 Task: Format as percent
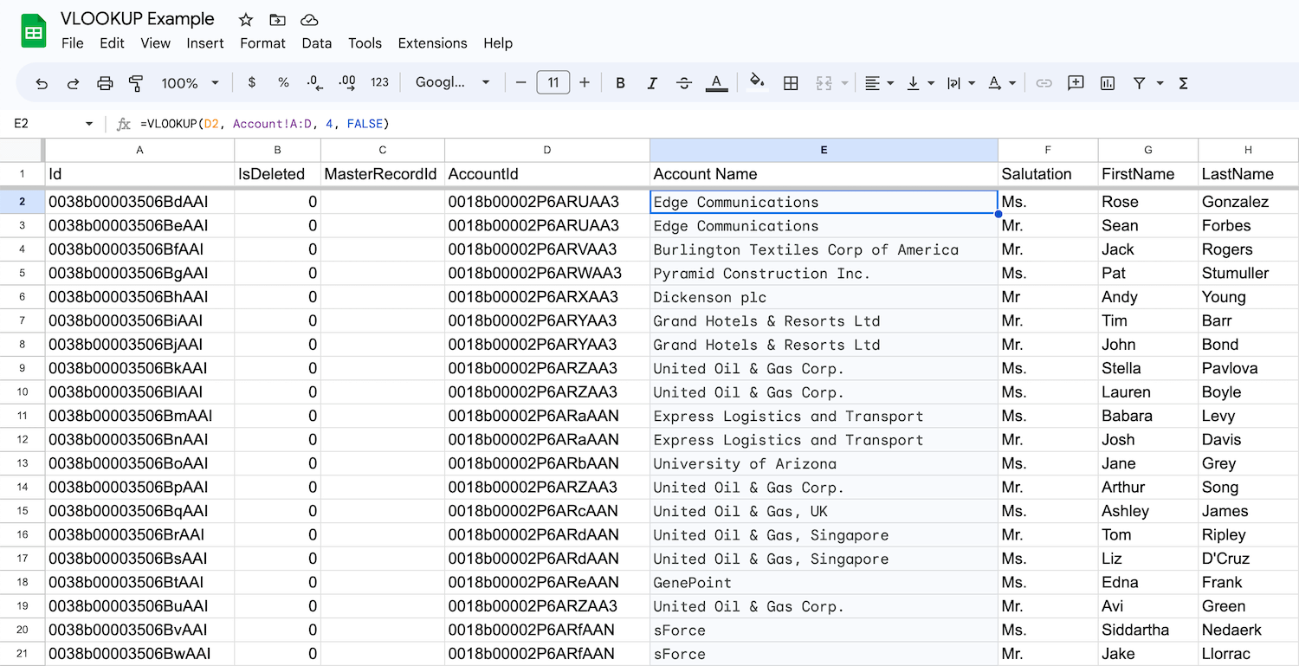[x=283, y=83]
